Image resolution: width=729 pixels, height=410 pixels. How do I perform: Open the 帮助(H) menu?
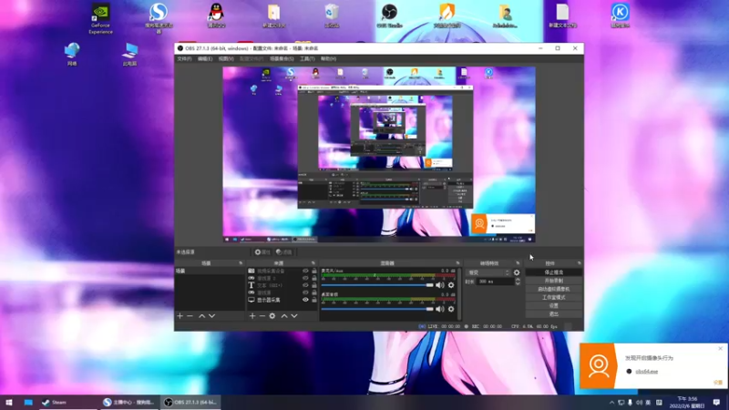point(329,59)
